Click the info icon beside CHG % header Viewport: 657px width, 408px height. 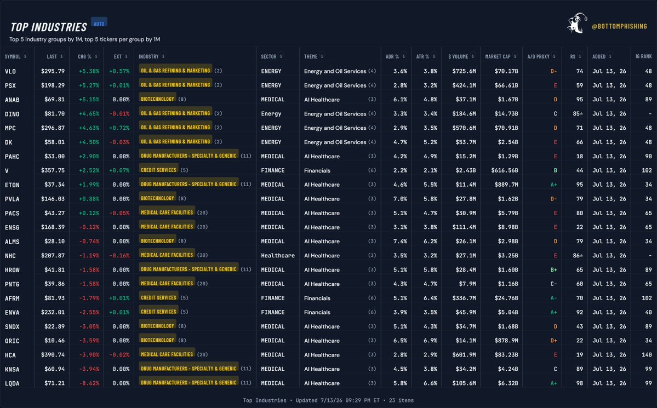pyautogui.click(x=96, y=56)
